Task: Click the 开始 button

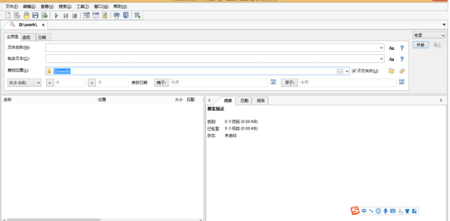Action: pos(420,45)
